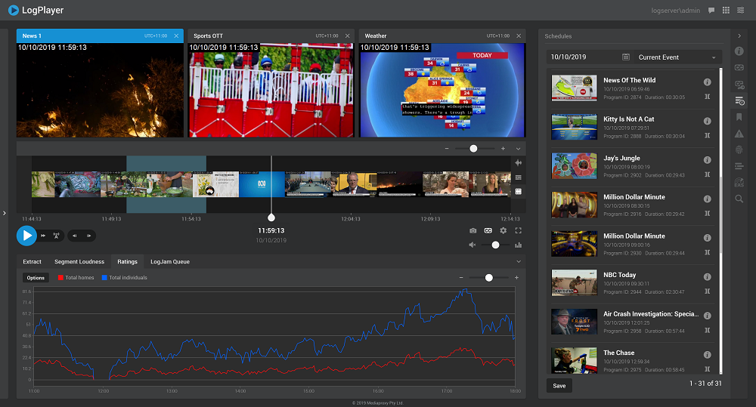Enter fullscreen mode
The height and width of the screenshot is (407, 756).
[519, 231]
